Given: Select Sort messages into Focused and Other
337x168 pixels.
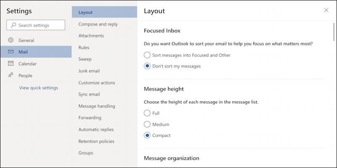Looking at the screenshot, I should pos(147,55).
